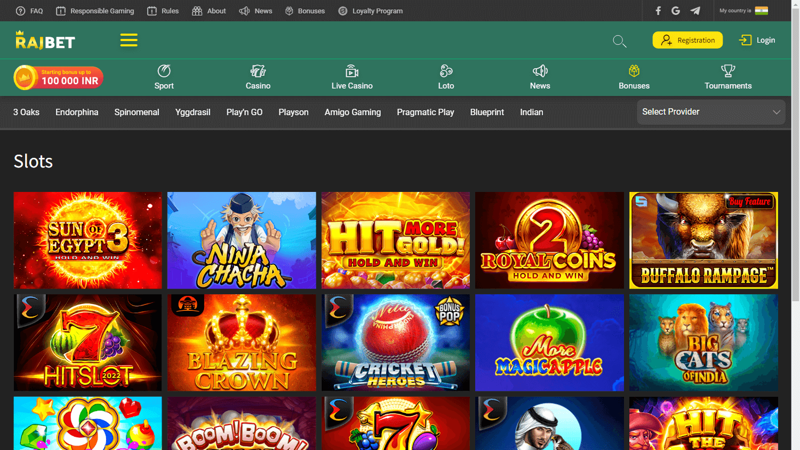
Task: Click the Login button
Action: [x=757, y=40]
